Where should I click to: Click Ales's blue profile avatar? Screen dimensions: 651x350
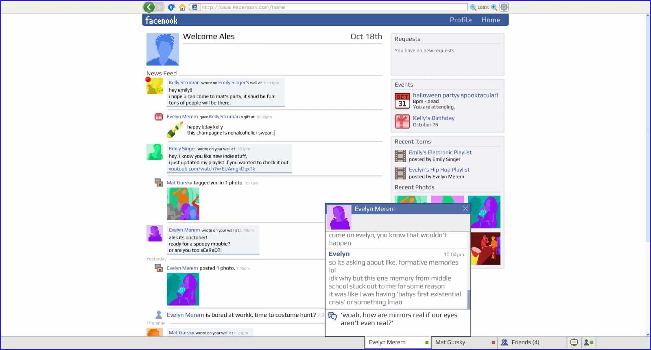tap(163, 49)
